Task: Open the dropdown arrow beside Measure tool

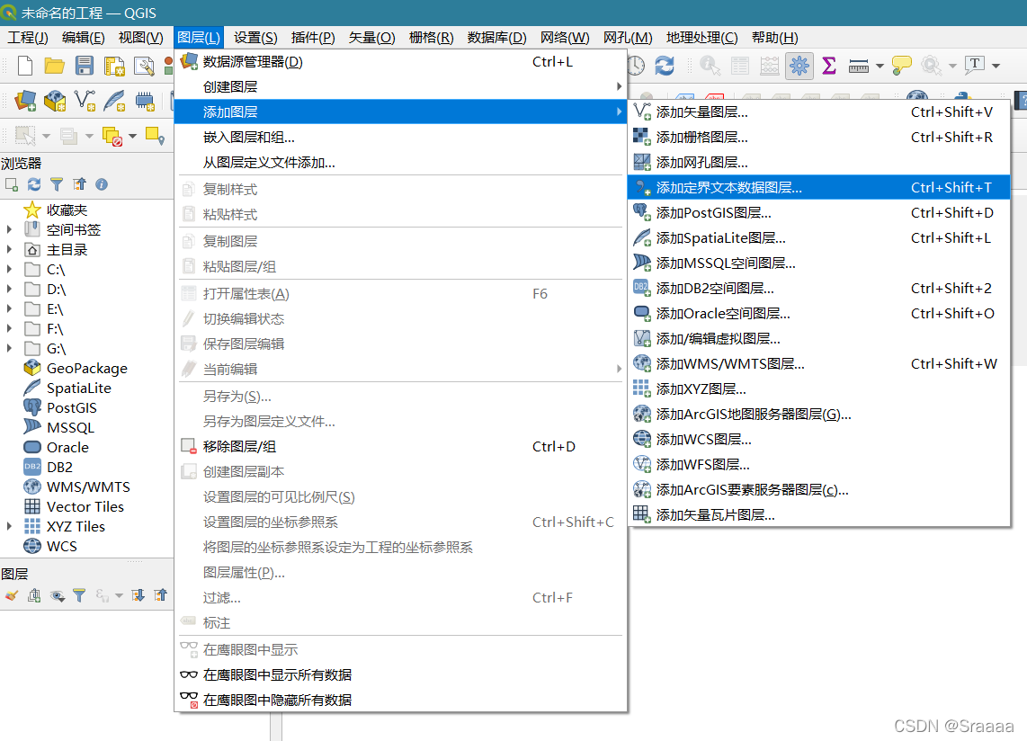Action: pos(880,66)
